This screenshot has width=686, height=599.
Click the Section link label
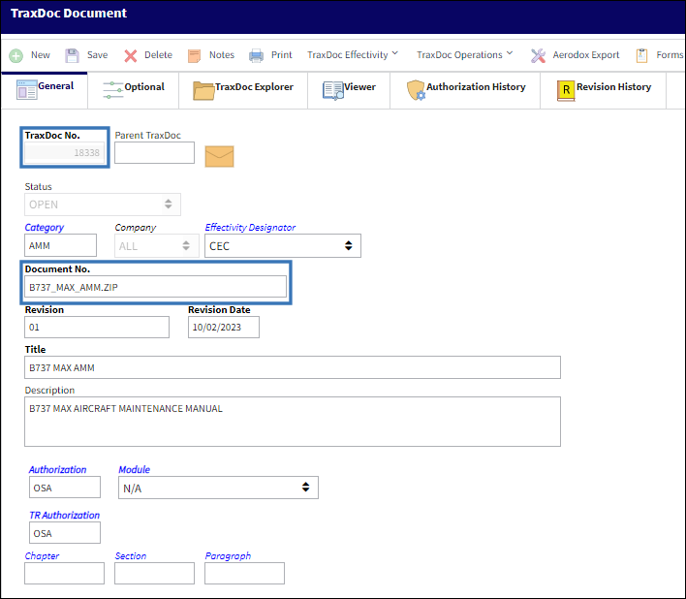(x=131, y=555)
